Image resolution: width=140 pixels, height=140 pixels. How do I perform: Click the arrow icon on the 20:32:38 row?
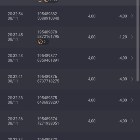click(132, 100)
